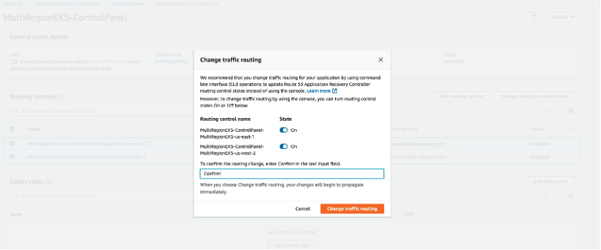Click the search icon in routing controls filter
The width and height of the screenshot is (601, 250).
(x=16, y=111)
